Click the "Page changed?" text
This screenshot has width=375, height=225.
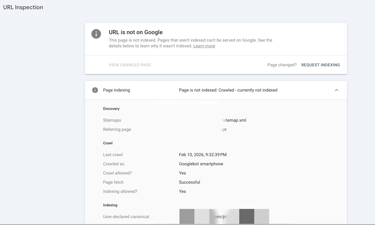(x=282, y=65)
